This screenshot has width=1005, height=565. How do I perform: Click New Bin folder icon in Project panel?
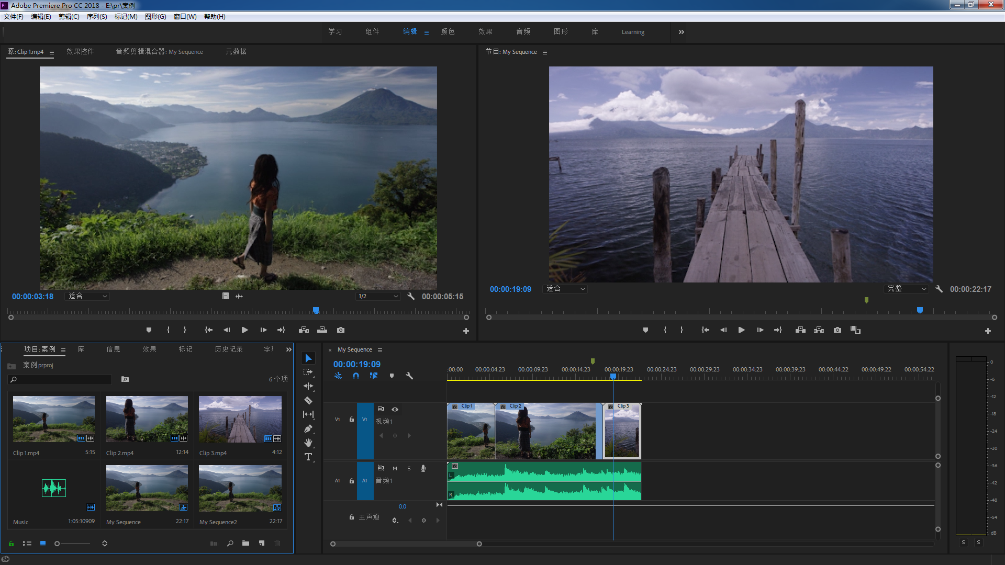(x=245, y=544)
